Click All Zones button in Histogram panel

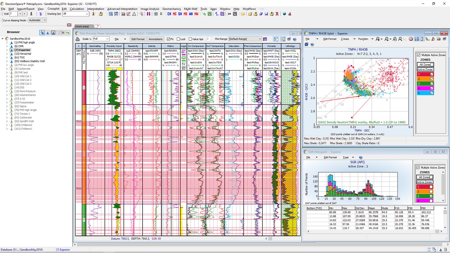(x=425, y=177)
